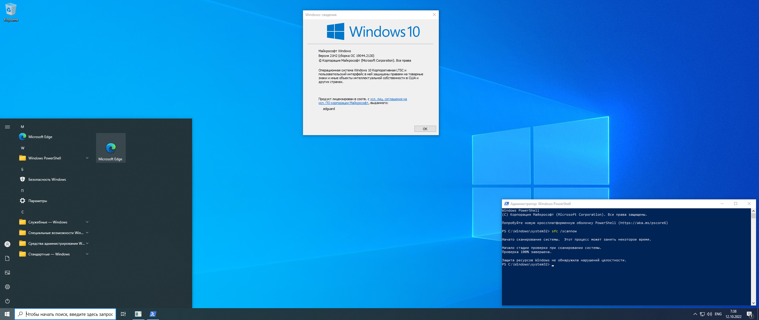Viewport: 759px width, 320px height.
Task: Click the Power icon in Start sidebar
Action: pos(7,301)
